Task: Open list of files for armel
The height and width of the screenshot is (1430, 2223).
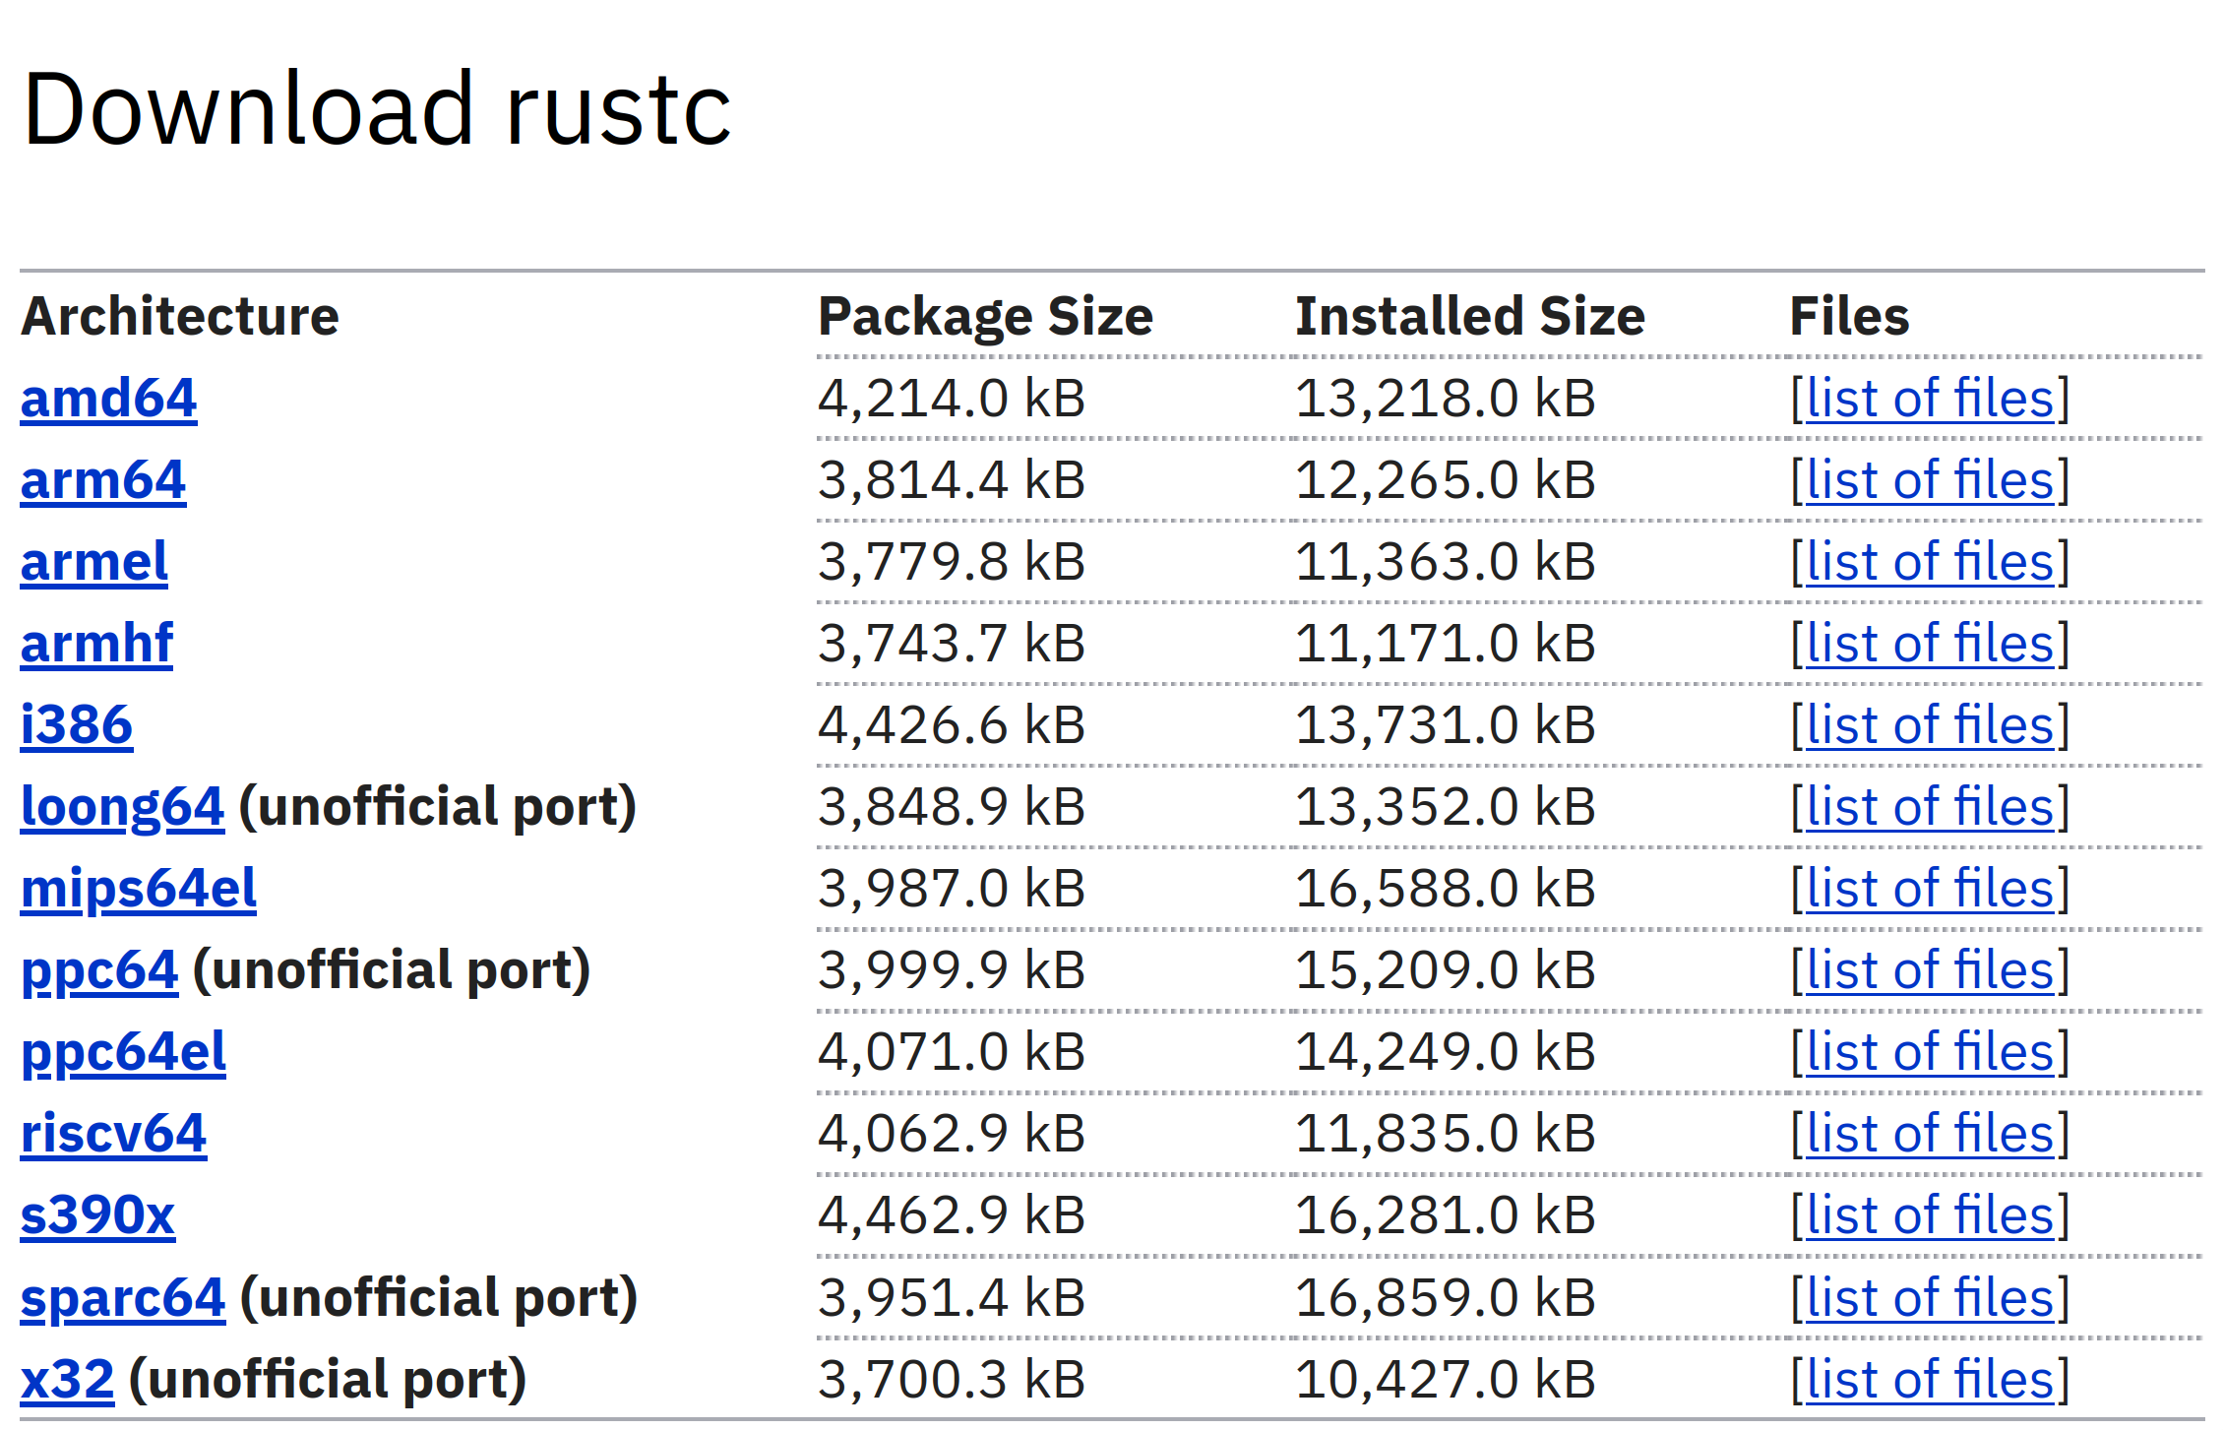Action: click(x=1930, y=563)
